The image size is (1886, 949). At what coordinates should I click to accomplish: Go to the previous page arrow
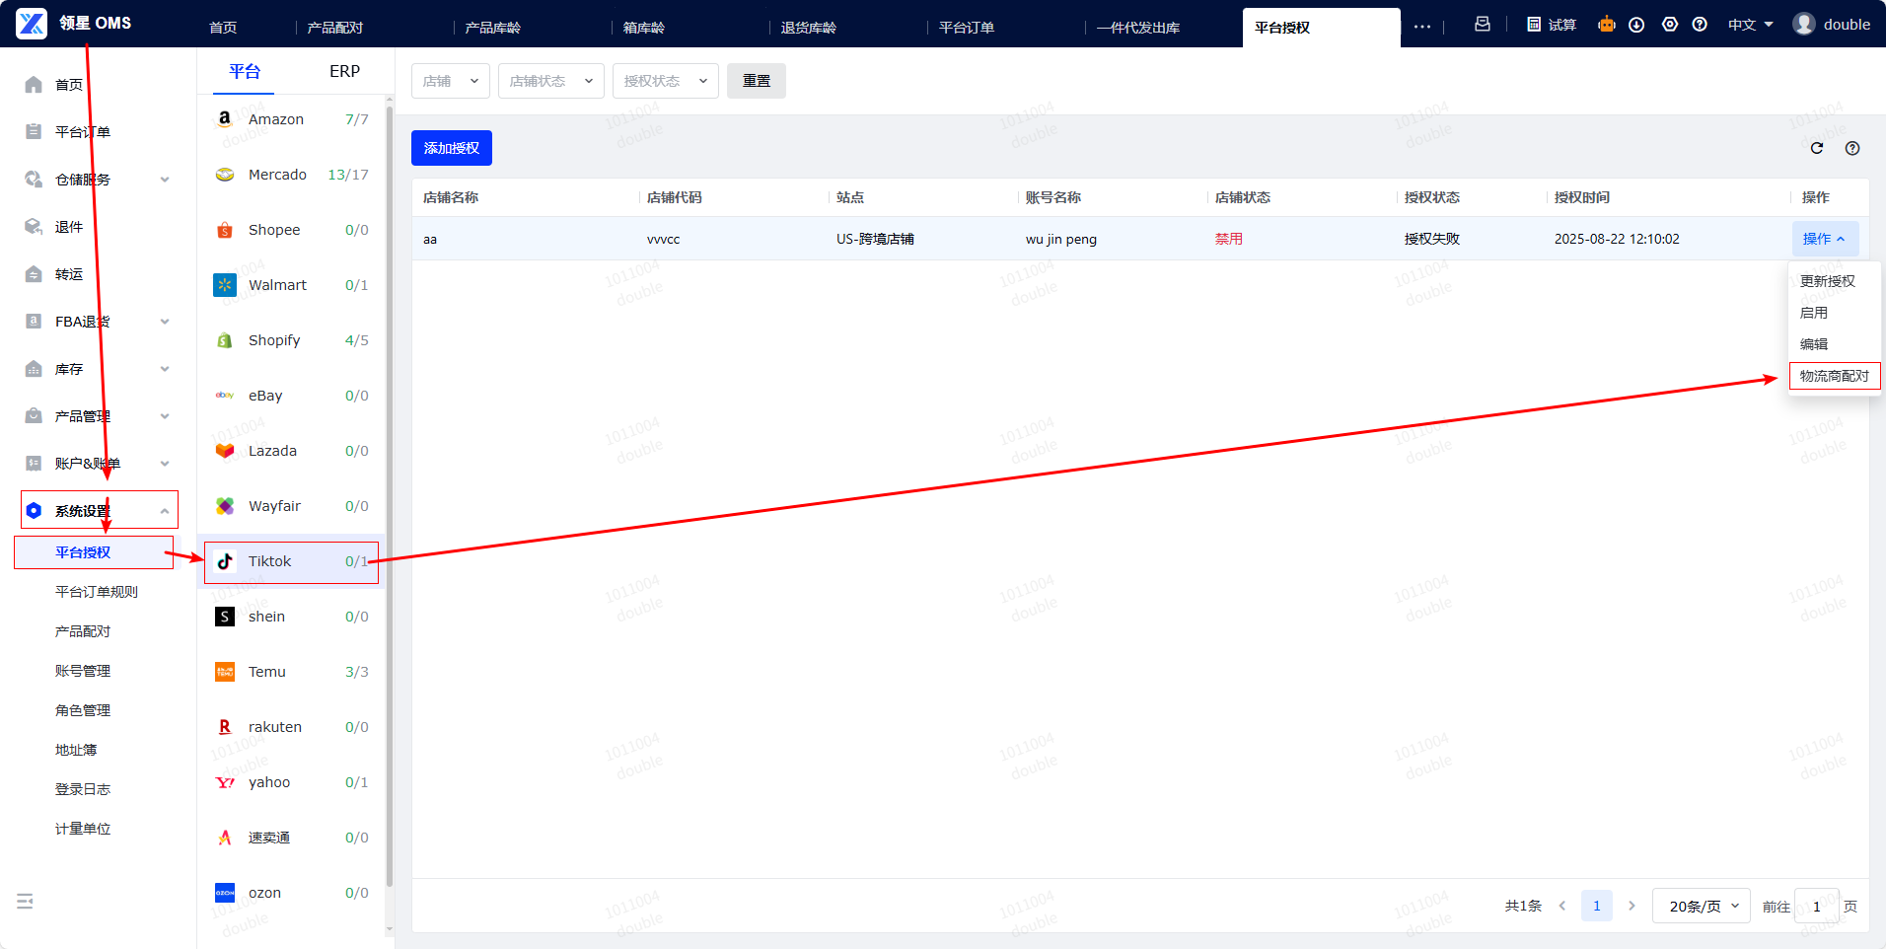coord(1562,906)
